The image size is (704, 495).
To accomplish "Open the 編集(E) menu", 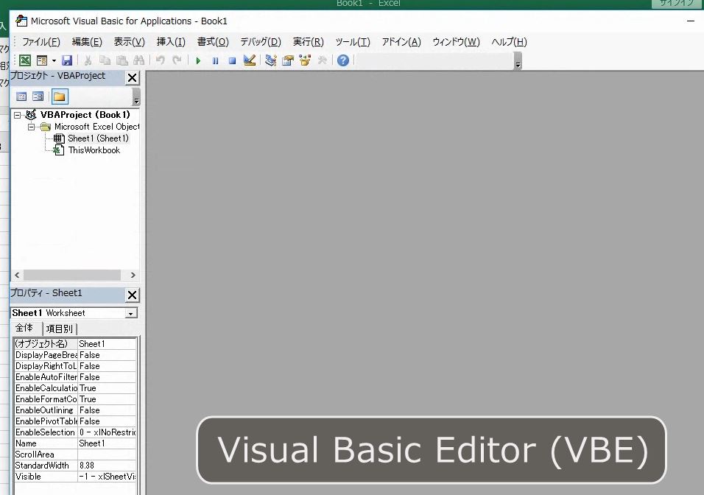I will click(x=87, y=42).
